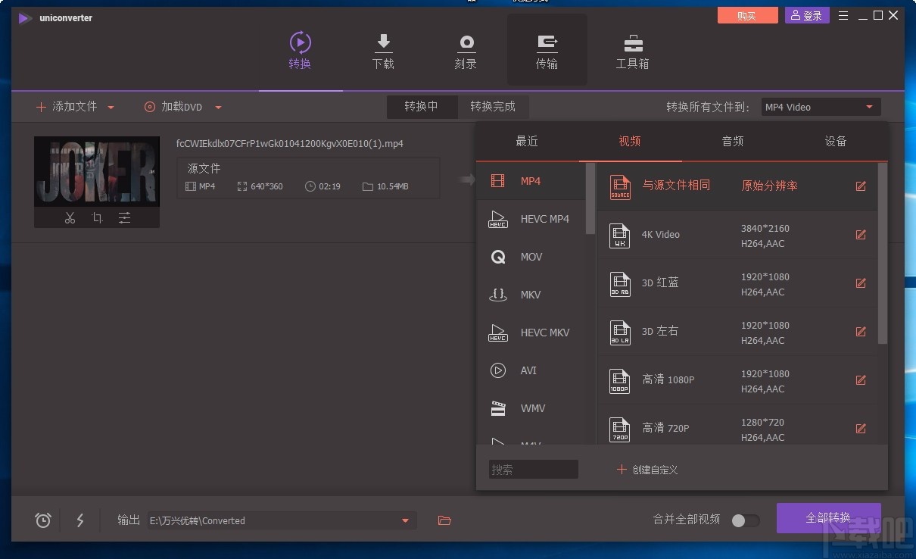Click the 登录 link

(807, 14)
